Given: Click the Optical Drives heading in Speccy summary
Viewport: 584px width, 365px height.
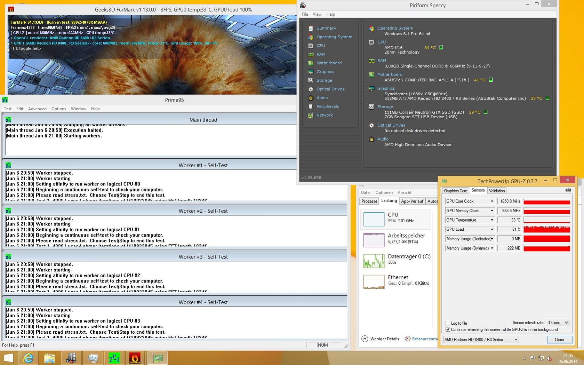Looking at the screenshot, I should (391, 125).
